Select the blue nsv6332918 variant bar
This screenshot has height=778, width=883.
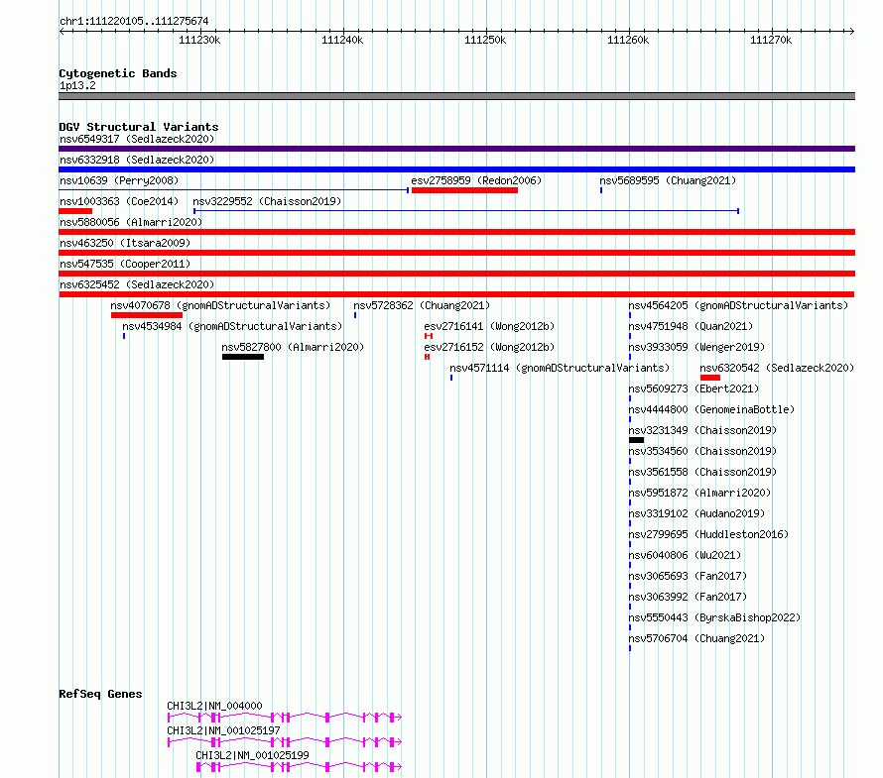456,169
